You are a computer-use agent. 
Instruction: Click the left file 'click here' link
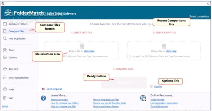(89, 51)
